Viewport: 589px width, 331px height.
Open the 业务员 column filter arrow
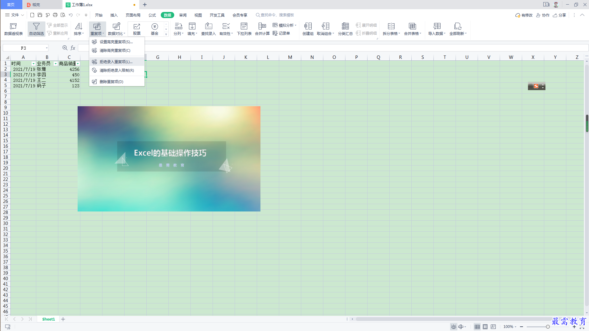click(x=56, y=64)
